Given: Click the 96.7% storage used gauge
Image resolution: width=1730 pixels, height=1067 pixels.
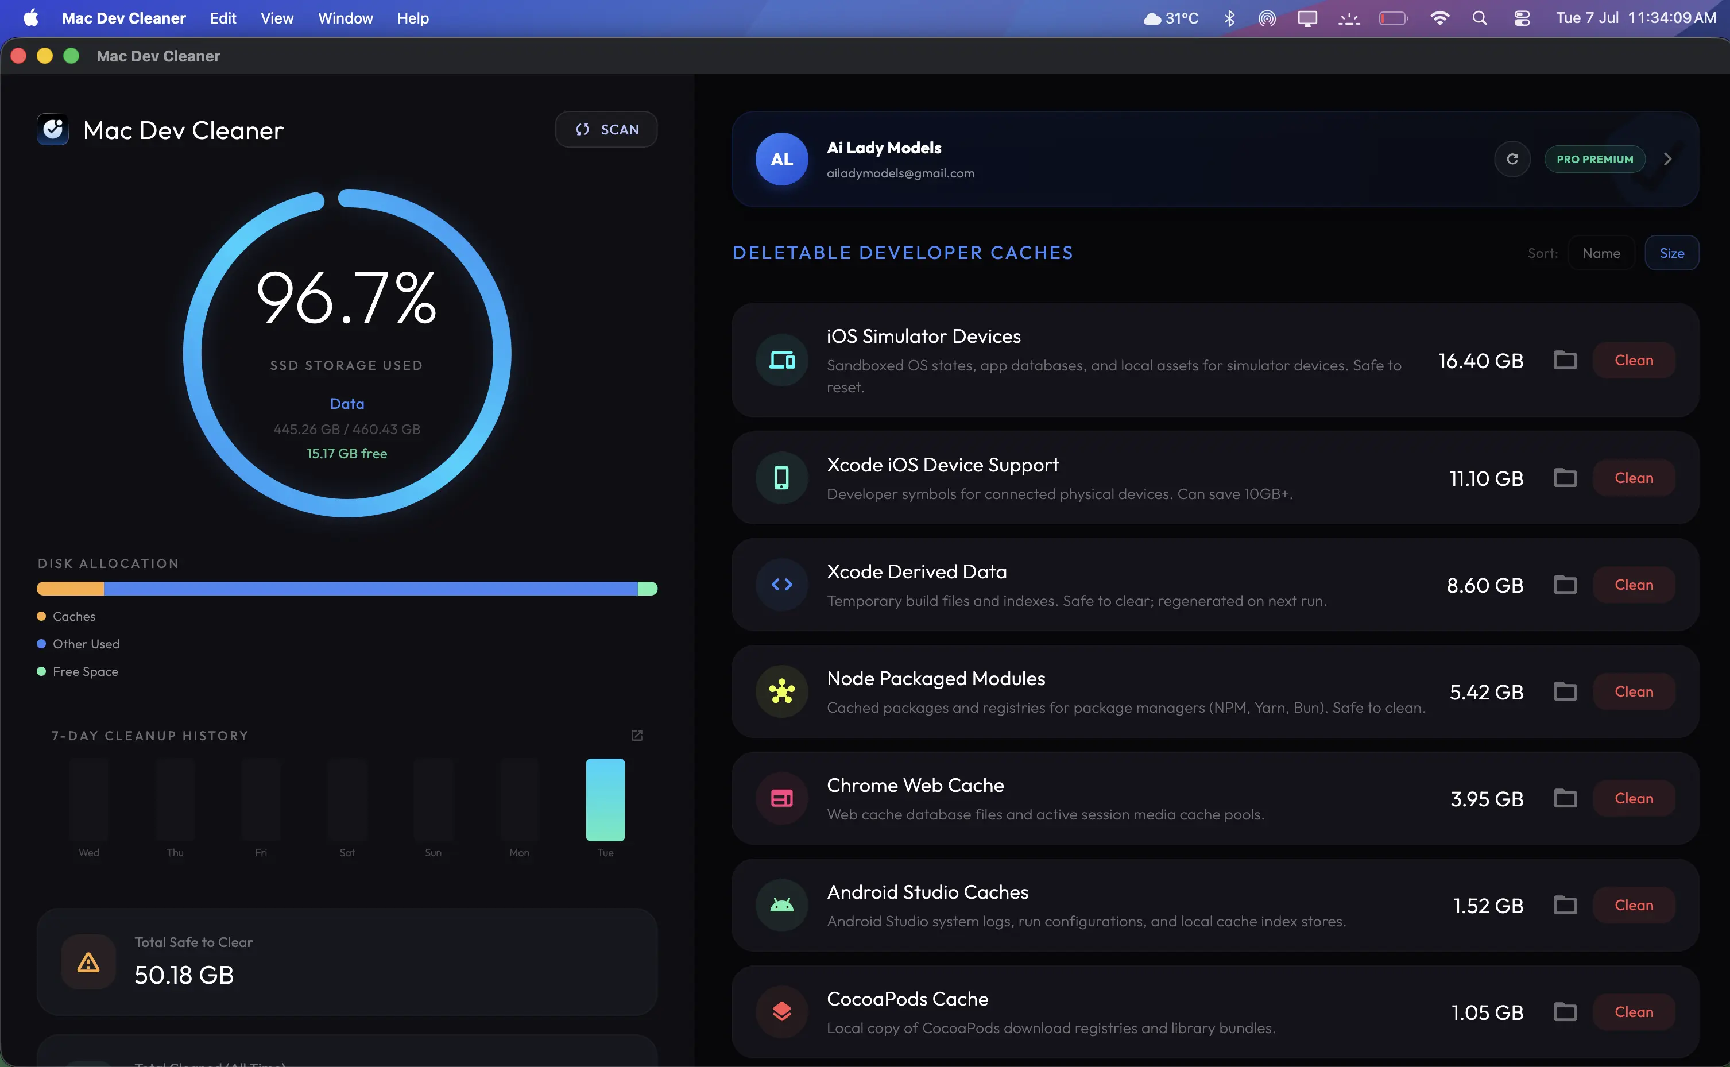Looking at the screenshot, I should pos(346,353).
